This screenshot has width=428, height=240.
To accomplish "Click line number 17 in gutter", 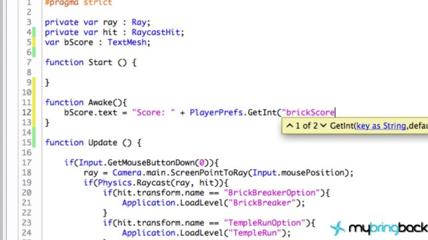I will [x=27, y=163].
